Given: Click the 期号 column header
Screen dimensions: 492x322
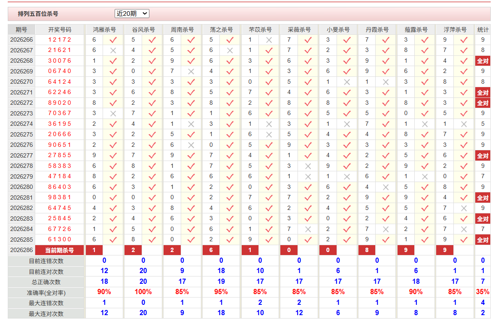Looking at the screenshot, I should pos(21,30).
